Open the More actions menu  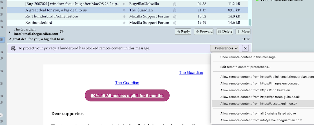coord(243,31)
